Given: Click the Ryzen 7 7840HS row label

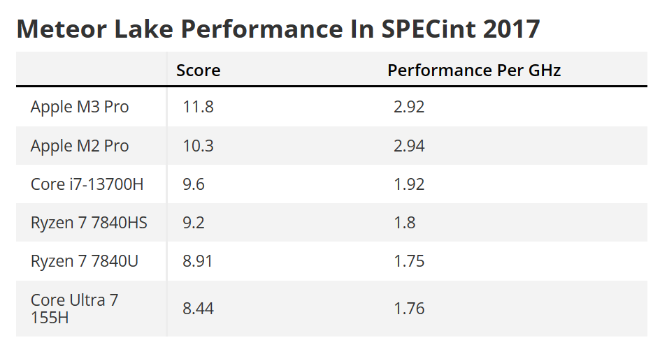Looking at the screenshot, I should click(x=89, y=223).
